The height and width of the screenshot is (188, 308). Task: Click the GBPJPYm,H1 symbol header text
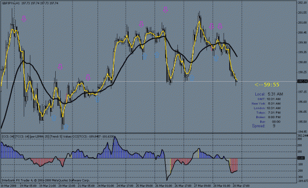click(x=11, y=3)
